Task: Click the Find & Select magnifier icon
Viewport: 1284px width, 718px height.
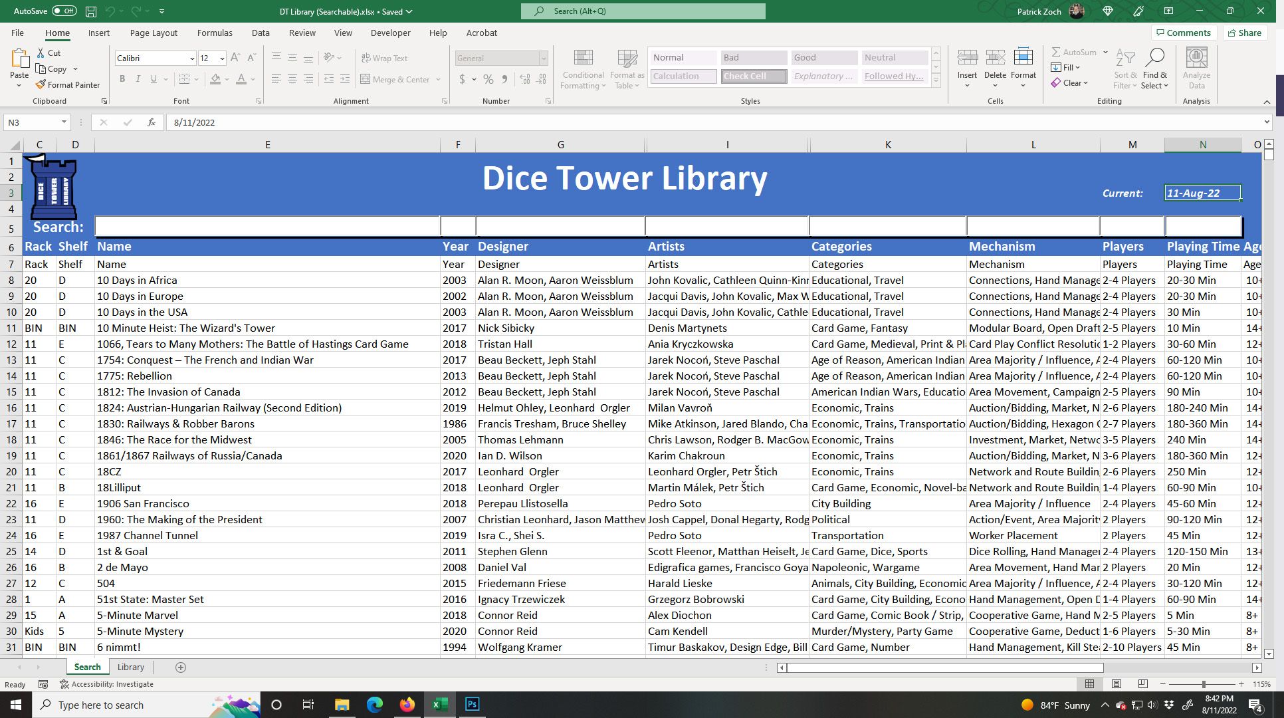Action: pos(1155,59)
